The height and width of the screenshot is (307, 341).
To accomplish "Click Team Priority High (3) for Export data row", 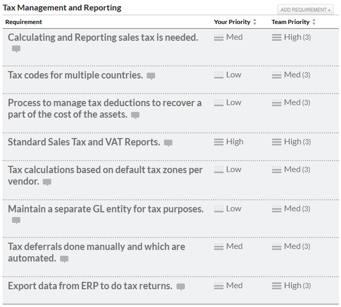I will point(291,286).
